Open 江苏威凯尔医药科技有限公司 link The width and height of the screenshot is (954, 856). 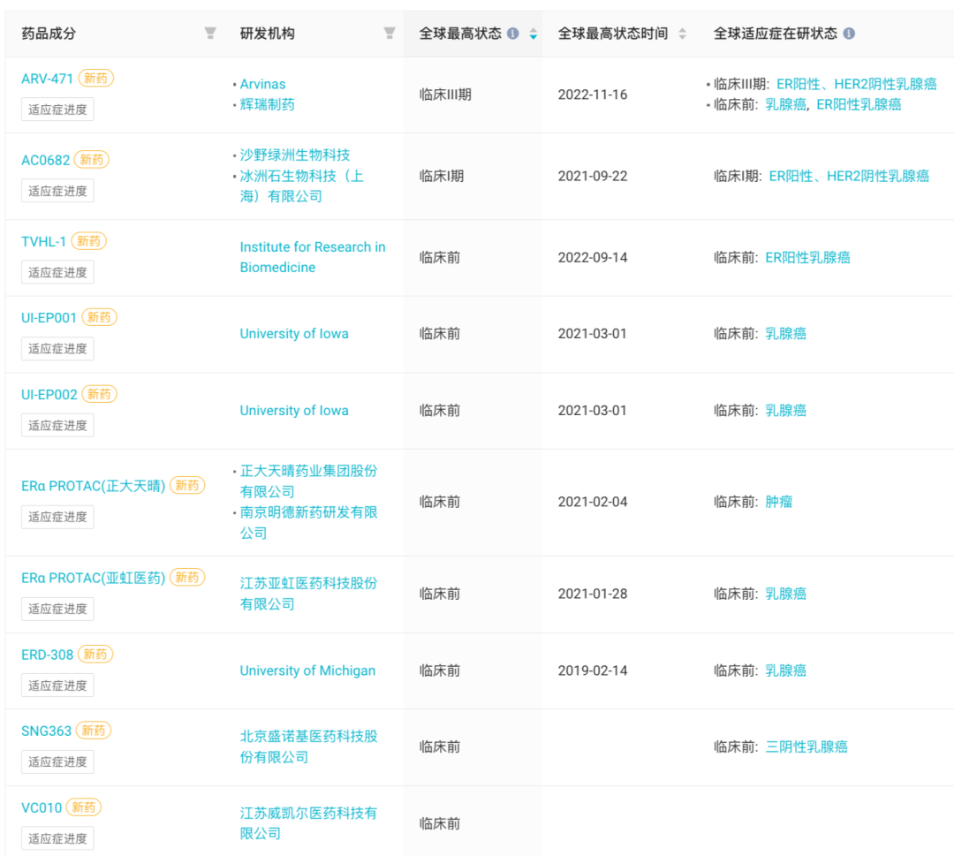[x=308, y=823]
